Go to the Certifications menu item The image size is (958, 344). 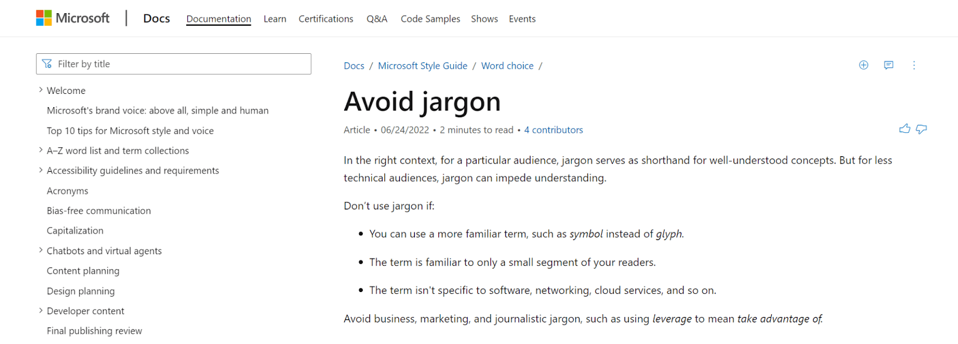326,19
